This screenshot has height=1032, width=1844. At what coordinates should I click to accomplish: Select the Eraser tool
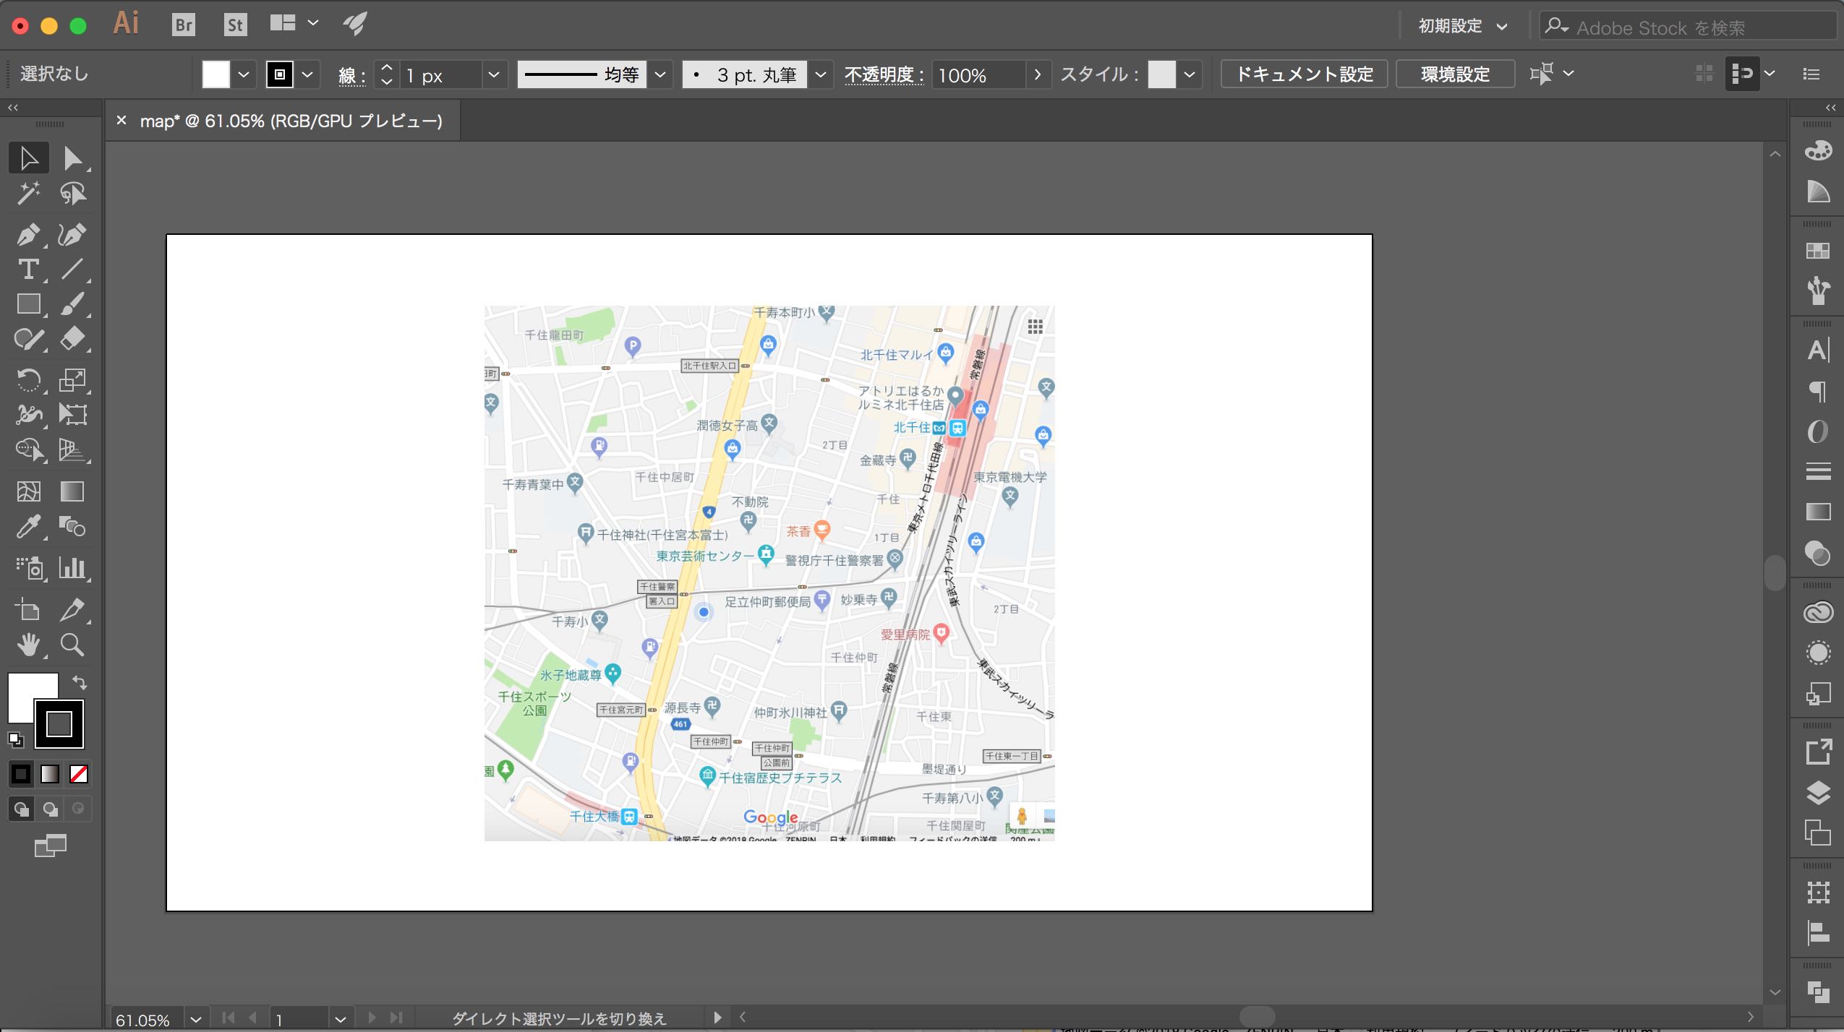coord(72,338)
